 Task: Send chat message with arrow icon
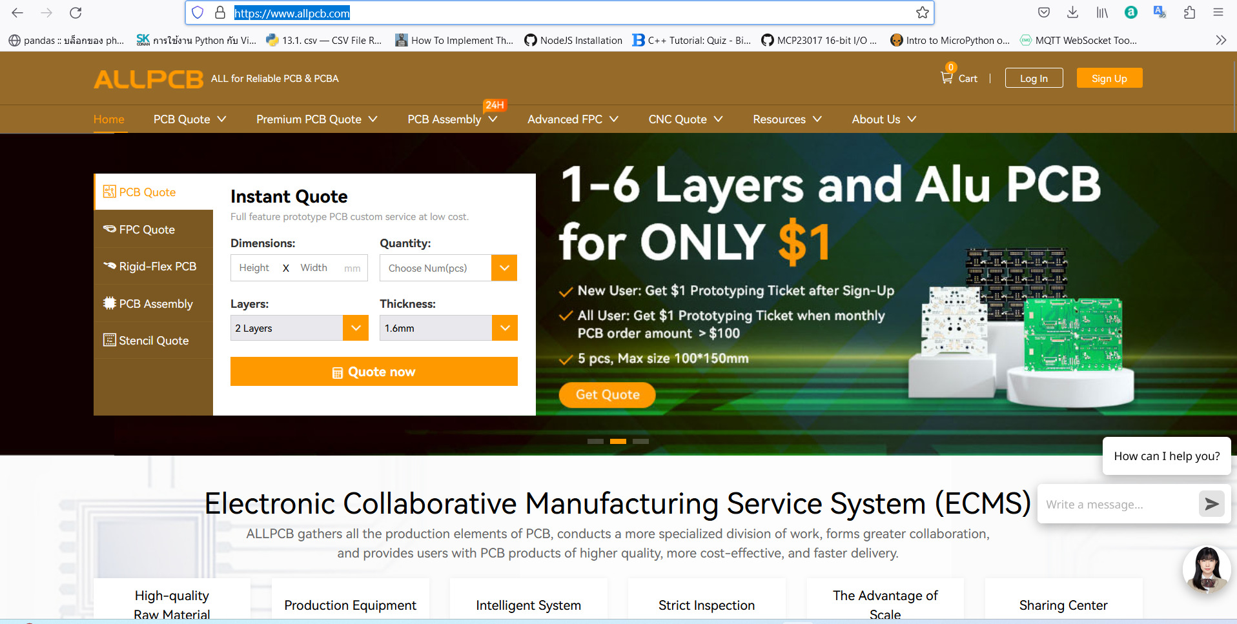pos(1212,503)
